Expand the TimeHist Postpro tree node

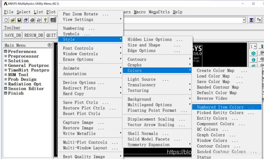[6, 70]
